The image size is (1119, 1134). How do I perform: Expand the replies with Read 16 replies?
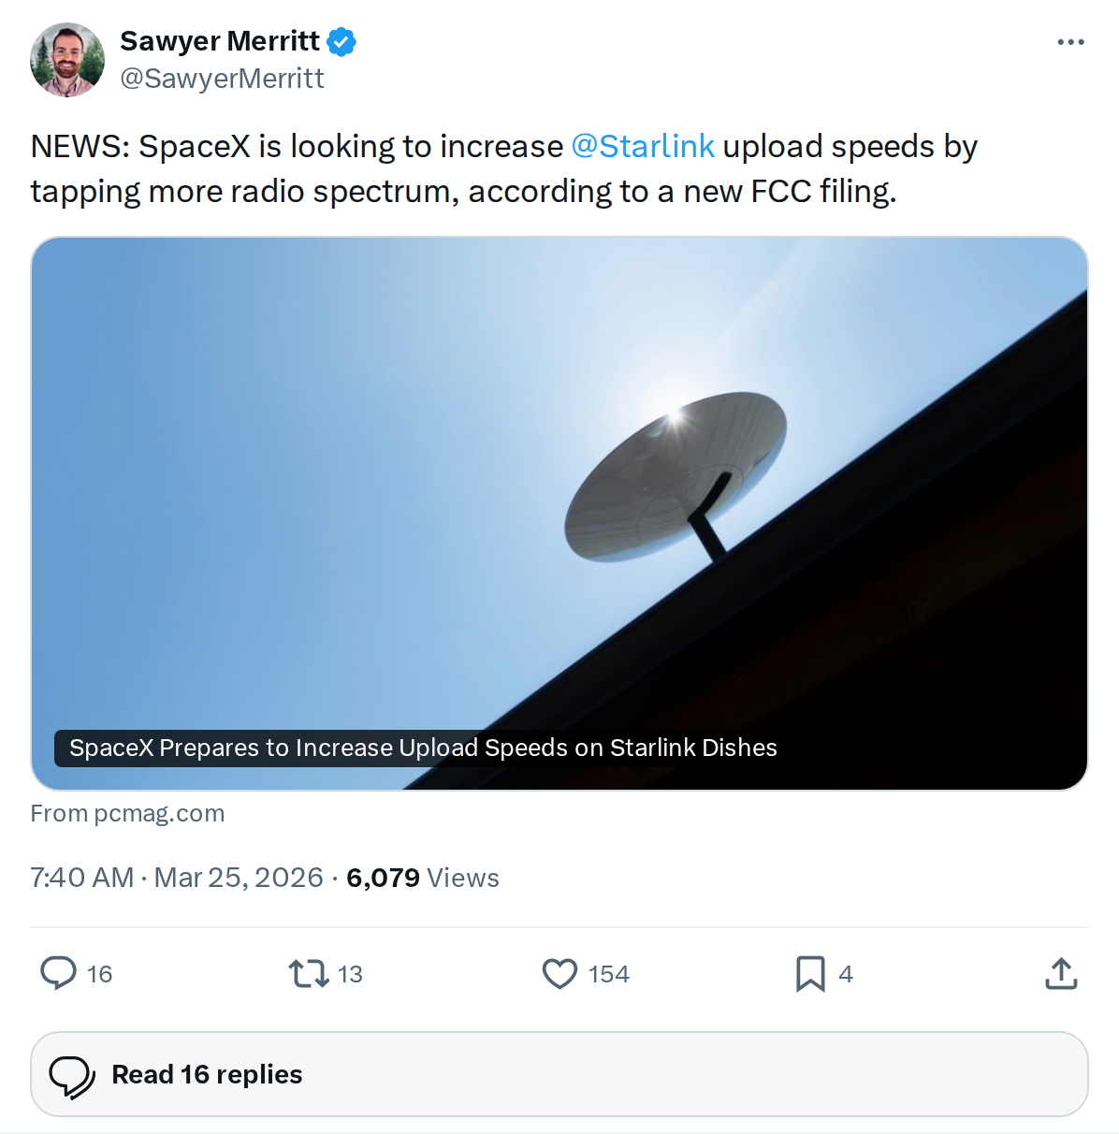click(206, 1074)
